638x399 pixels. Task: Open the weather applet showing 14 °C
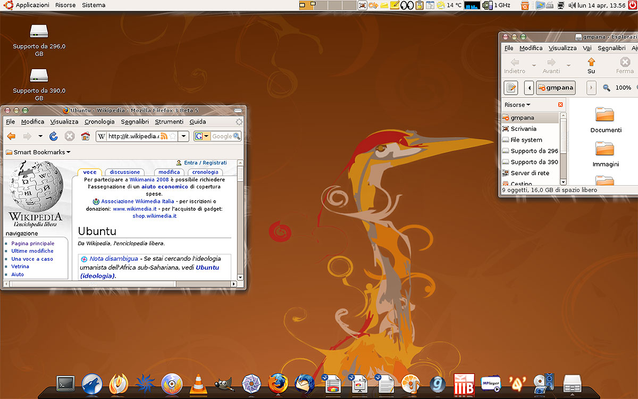click(x=450, y=5)
